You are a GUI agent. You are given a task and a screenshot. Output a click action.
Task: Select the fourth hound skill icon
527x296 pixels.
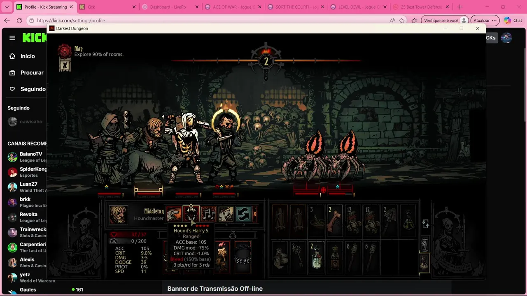226,214
